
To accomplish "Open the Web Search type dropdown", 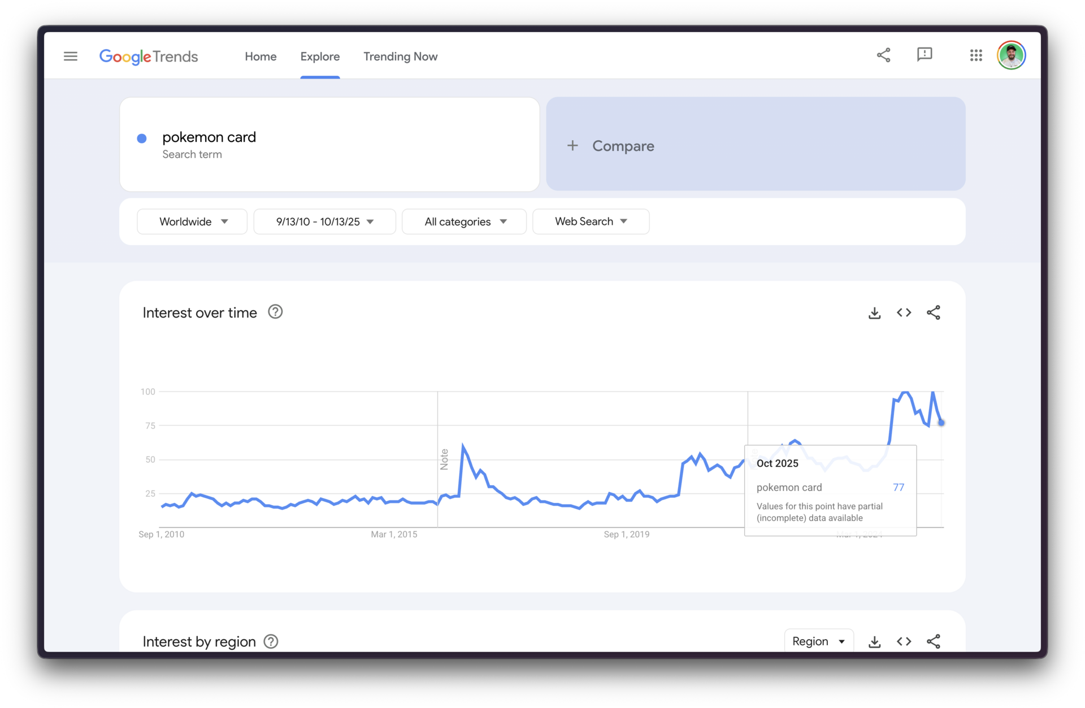I will 591,221.
